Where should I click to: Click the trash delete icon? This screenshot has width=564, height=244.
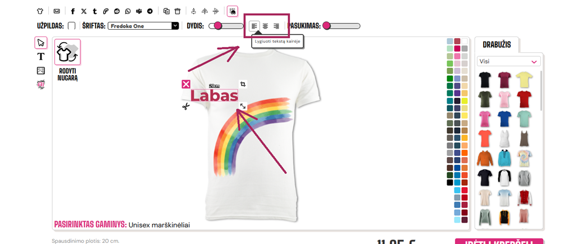(178, 11)
